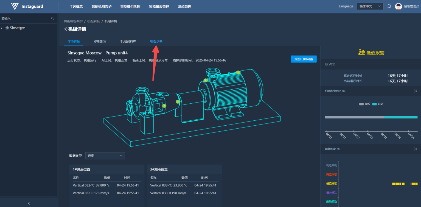Expand the 健康等级分布 chart fullscreen

(416, 149)
